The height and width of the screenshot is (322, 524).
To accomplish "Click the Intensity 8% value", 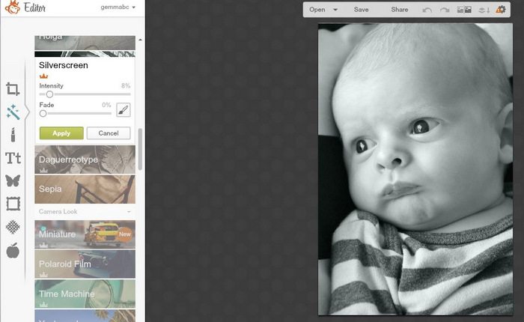I will (x=126, y=86).
